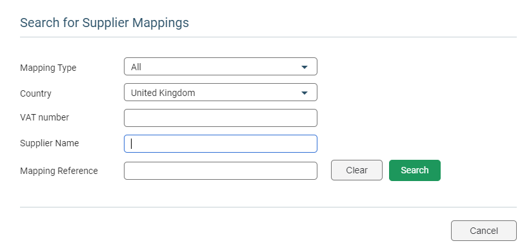Screen dimensions: 531x250
Task: Focus the Mapping Reference text field
Action: click(221, 171)
